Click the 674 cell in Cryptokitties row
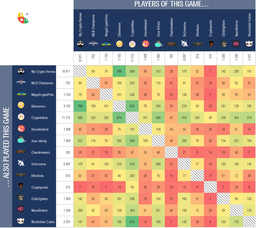The width and height of the screenshot is (256, 228). pyautogui.click(x=119, y=118)
